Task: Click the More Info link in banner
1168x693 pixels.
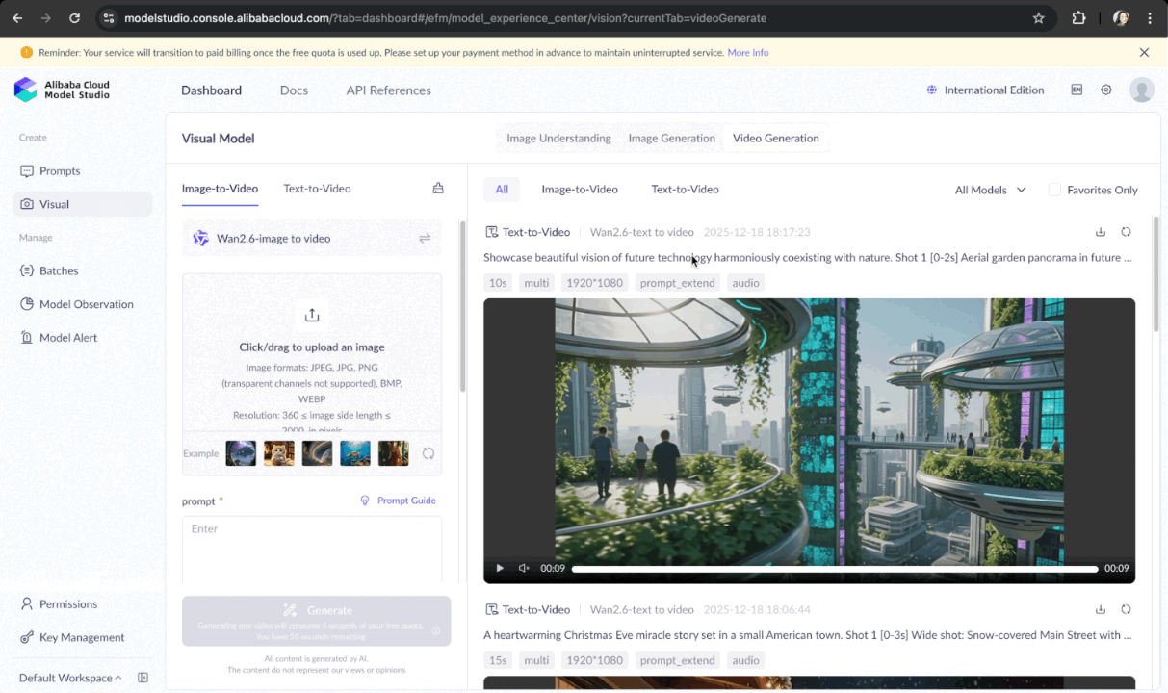Action: tap(747, 53)
